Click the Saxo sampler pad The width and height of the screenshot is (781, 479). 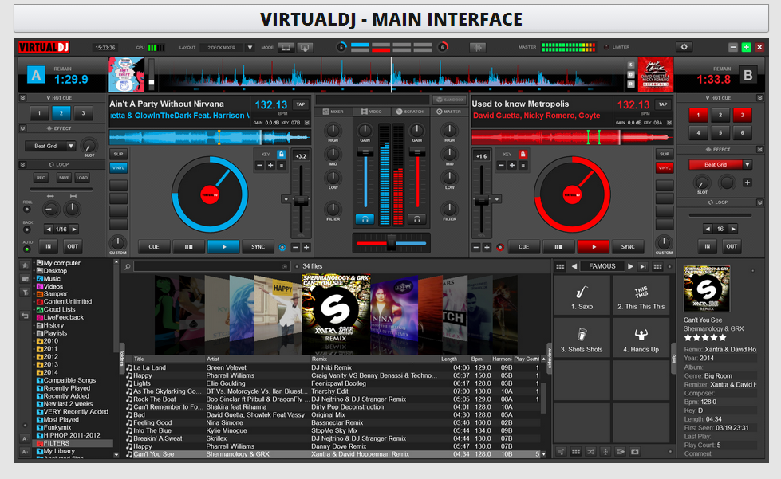tap(582, 296)
